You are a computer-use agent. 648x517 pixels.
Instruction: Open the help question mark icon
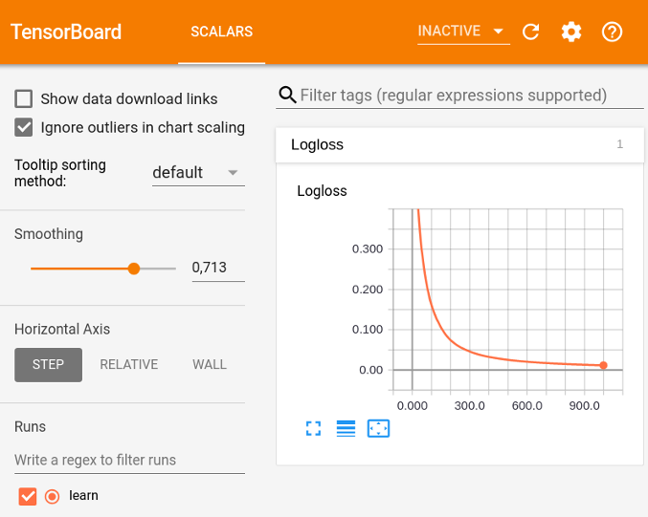coord(612,32)
